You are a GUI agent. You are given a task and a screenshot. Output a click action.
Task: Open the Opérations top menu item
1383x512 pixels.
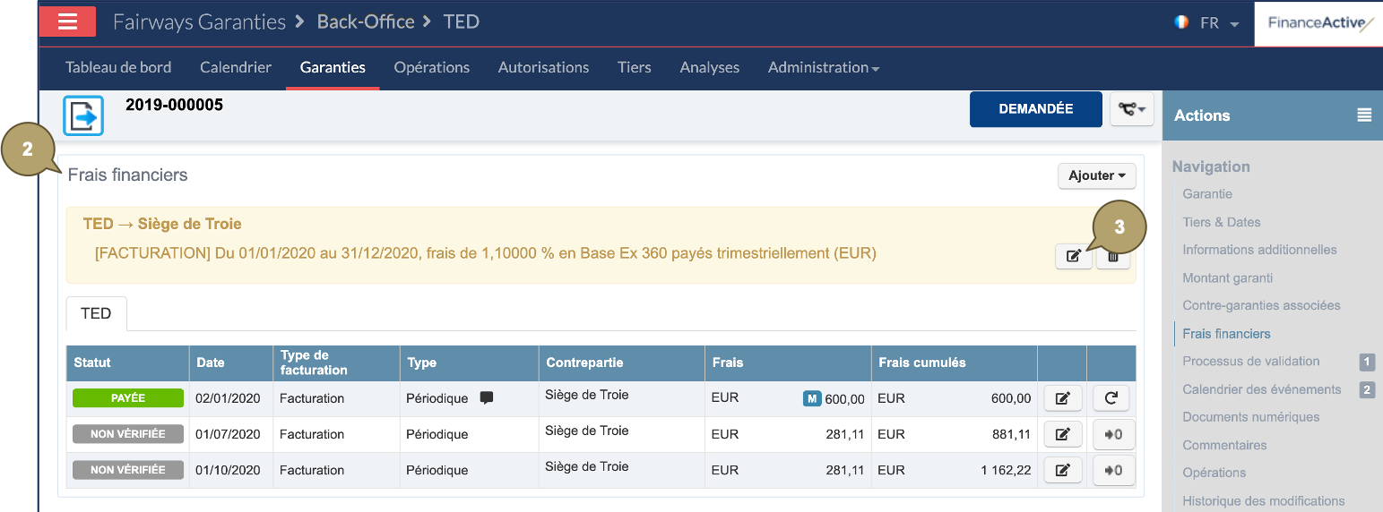[432, 67]
